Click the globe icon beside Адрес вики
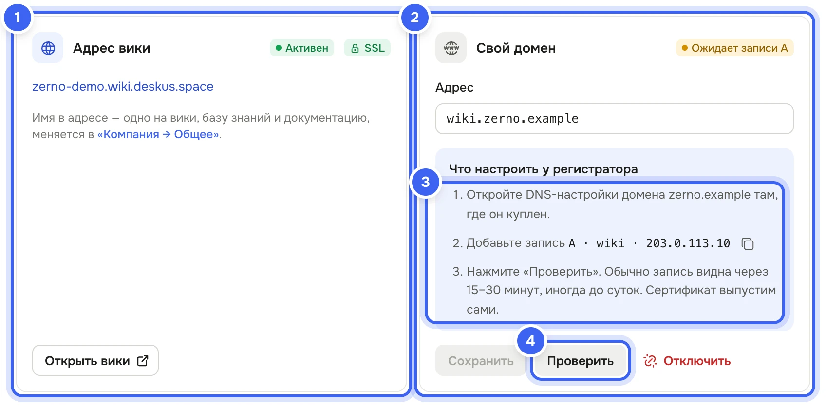 click(48, 48)
